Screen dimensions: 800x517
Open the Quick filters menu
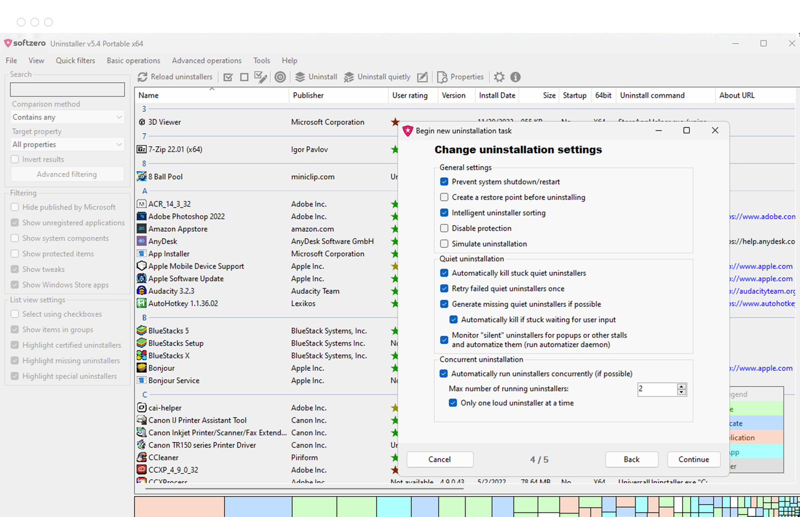coord(75,61)
